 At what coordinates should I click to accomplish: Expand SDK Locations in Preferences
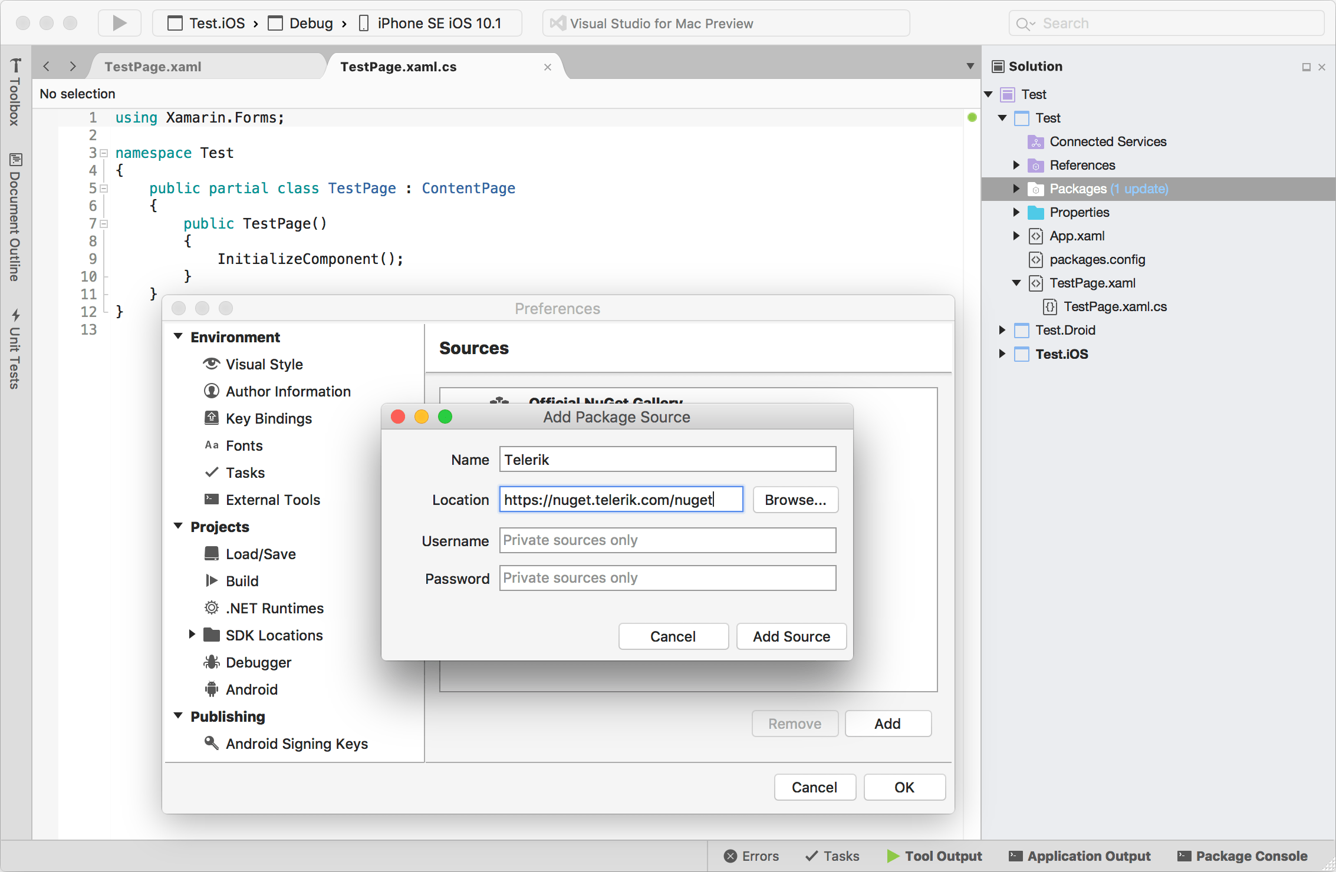[x=192, y=635]
